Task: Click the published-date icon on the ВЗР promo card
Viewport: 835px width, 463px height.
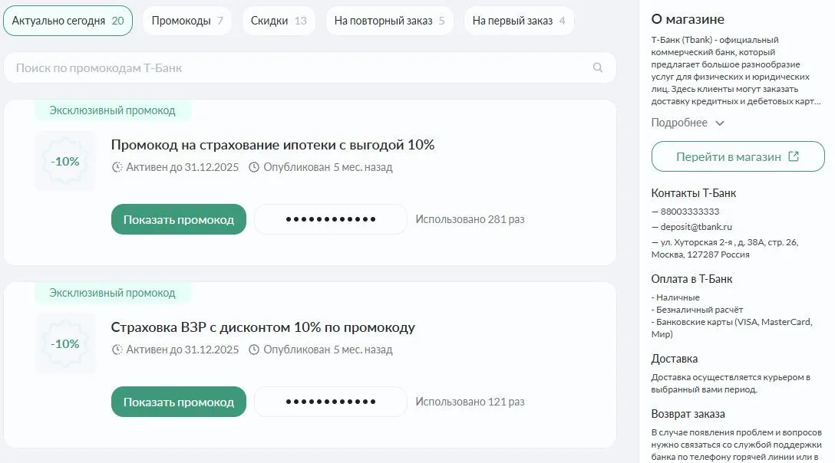Action: [253, 350]
